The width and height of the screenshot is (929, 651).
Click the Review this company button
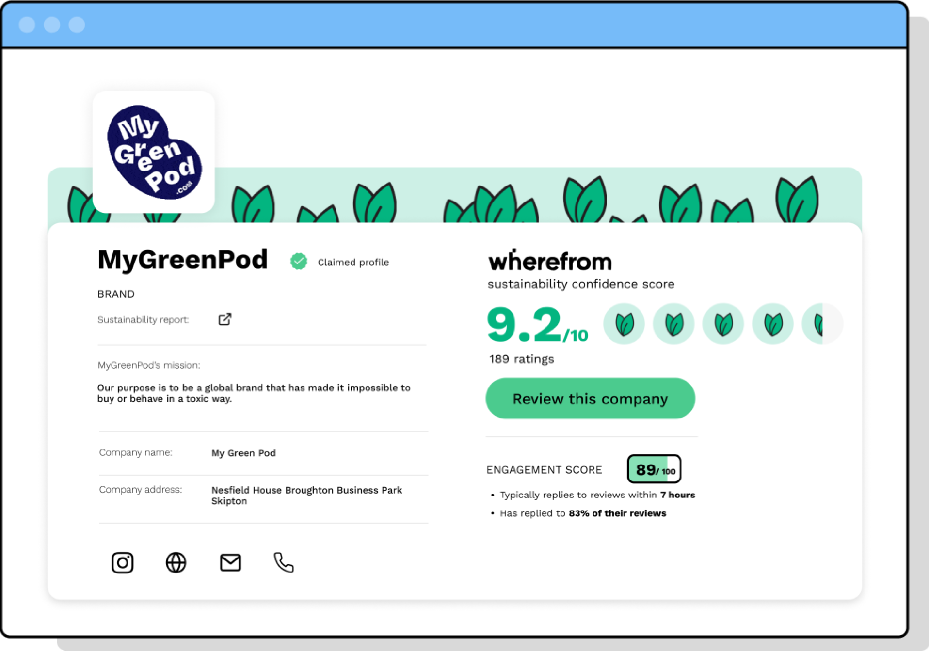point(590,399)
